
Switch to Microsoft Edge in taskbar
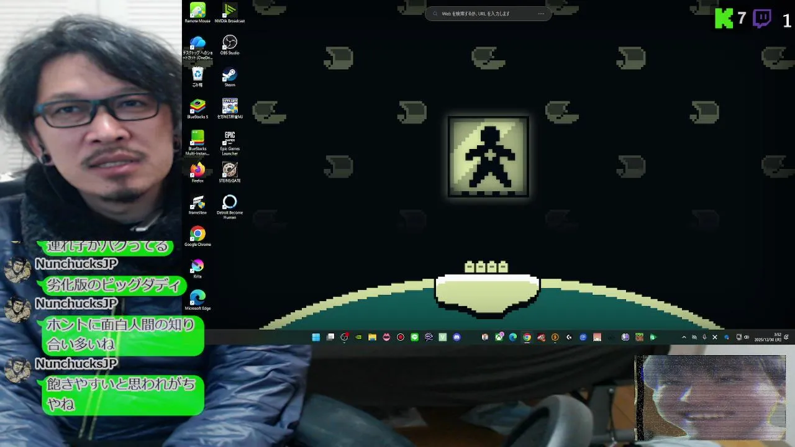coord(513,337)
